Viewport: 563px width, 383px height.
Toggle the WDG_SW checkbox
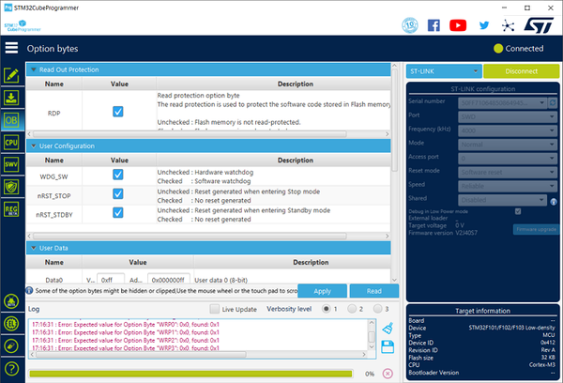(118, 175)
